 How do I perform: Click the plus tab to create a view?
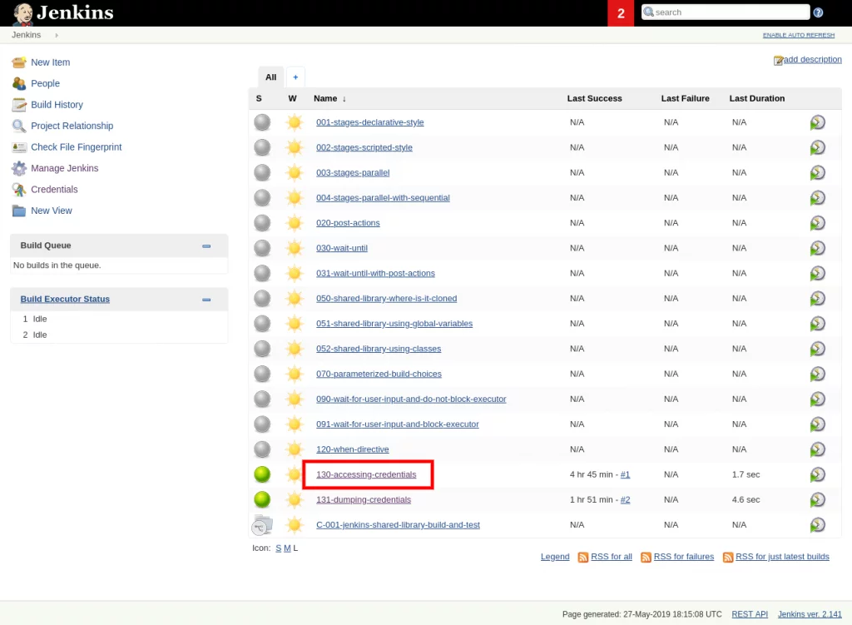click(295, 77)
